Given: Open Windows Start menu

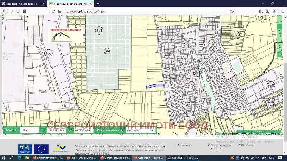Looking at the screenshot, I should (x=4, y=157).
